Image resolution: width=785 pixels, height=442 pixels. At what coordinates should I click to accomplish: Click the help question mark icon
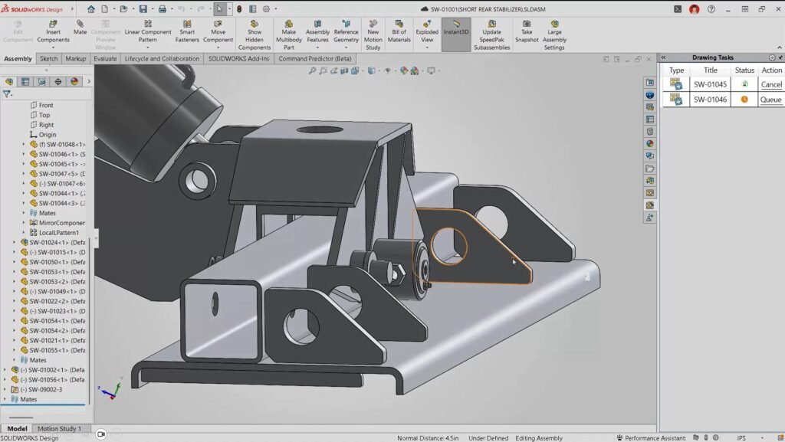(x=711, y=9)
